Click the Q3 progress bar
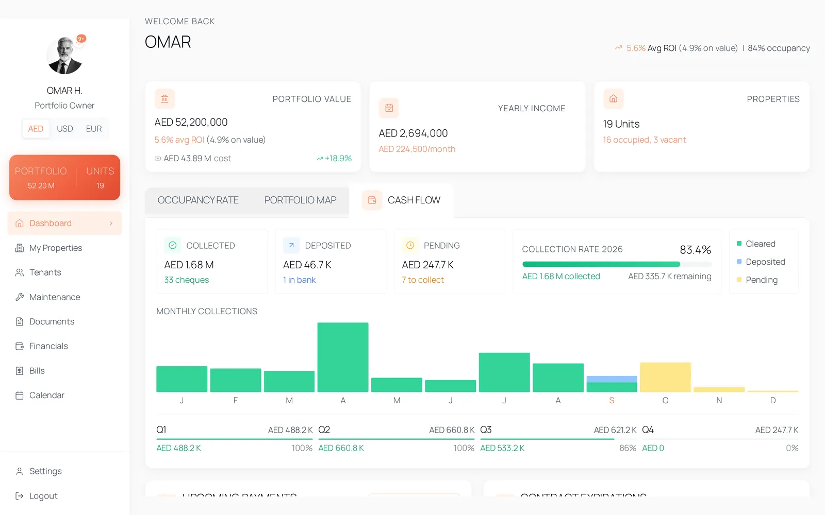 point(558,439)
